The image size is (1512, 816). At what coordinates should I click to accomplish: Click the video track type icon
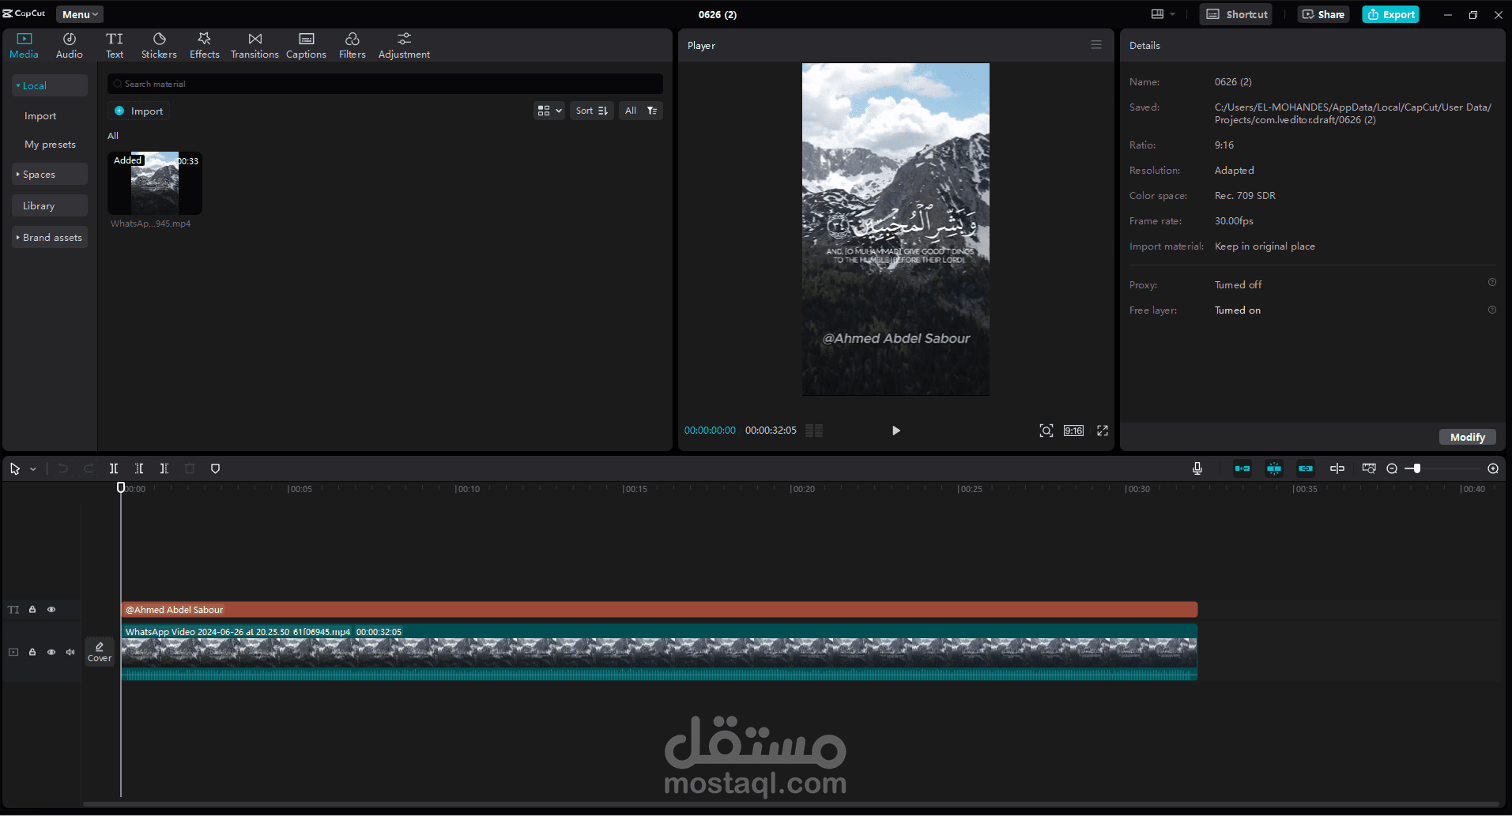click(x=13, y=652)
